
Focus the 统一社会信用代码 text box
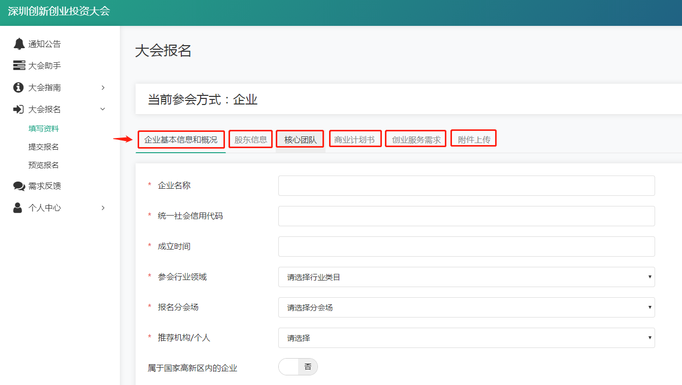pos(466,216)
